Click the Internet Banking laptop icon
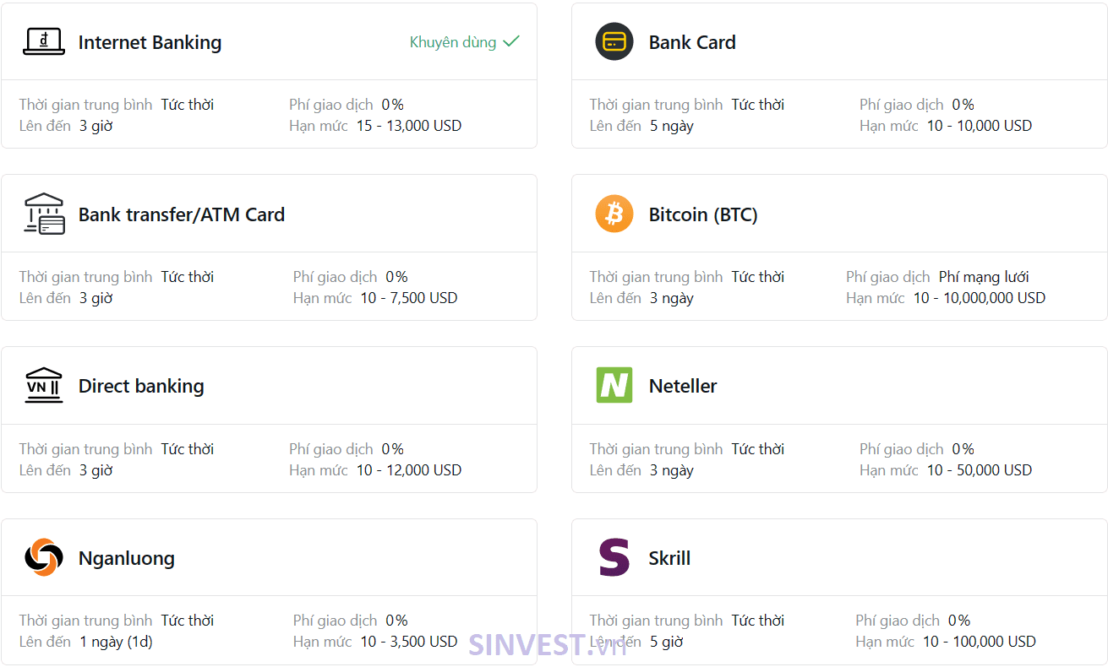This screenshot has width=1108, height=667. point(43,41)
